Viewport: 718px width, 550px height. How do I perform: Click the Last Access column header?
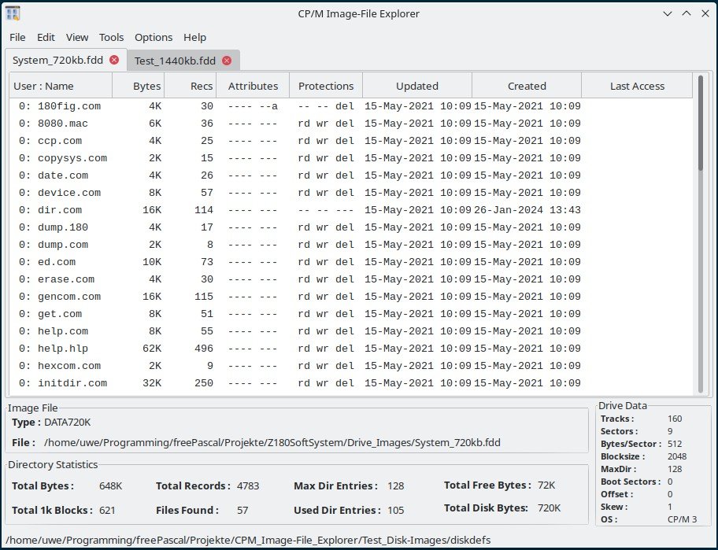(637, 86)
